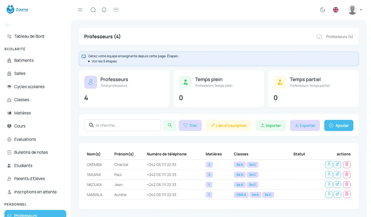
Task: Edit the NKOUKA Jean row
Action: pos(338,185)
